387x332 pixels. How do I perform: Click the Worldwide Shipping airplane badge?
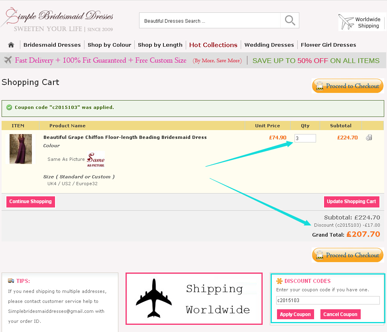[361, 22]
